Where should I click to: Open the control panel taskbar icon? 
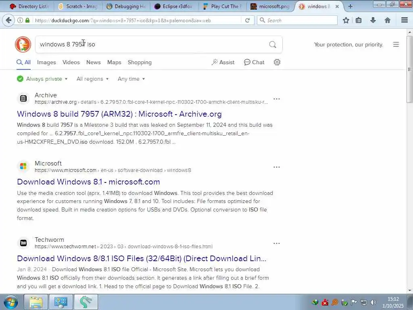61,302
